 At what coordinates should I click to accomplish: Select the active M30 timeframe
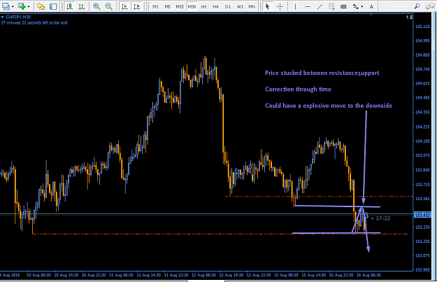tap(192, 6)
